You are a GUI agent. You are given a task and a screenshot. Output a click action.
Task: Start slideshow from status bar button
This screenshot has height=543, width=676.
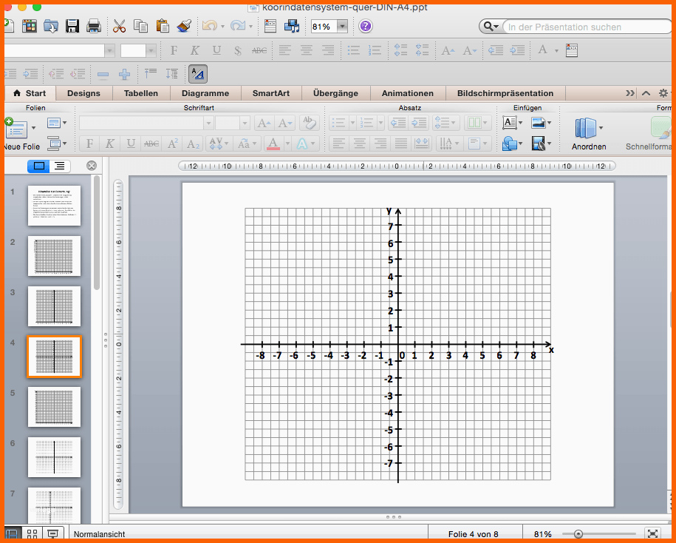coord(52,533)
